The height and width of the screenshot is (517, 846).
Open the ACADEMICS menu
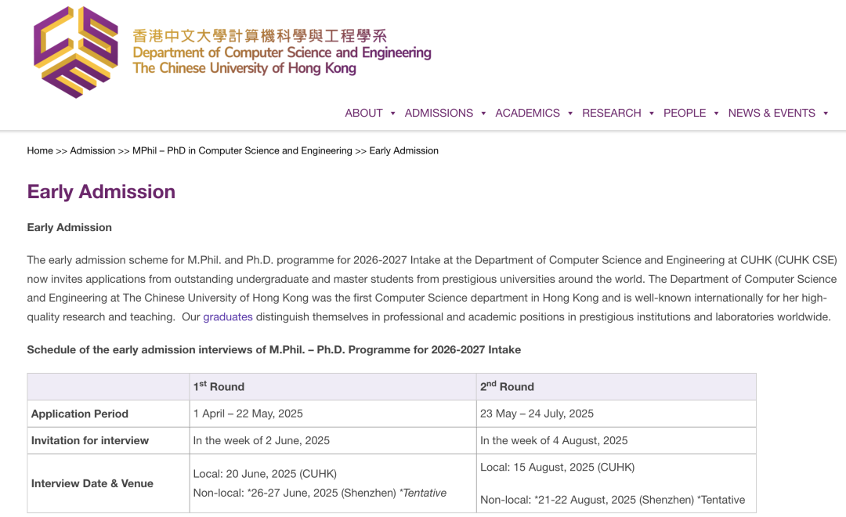click(x=527, y=113)
